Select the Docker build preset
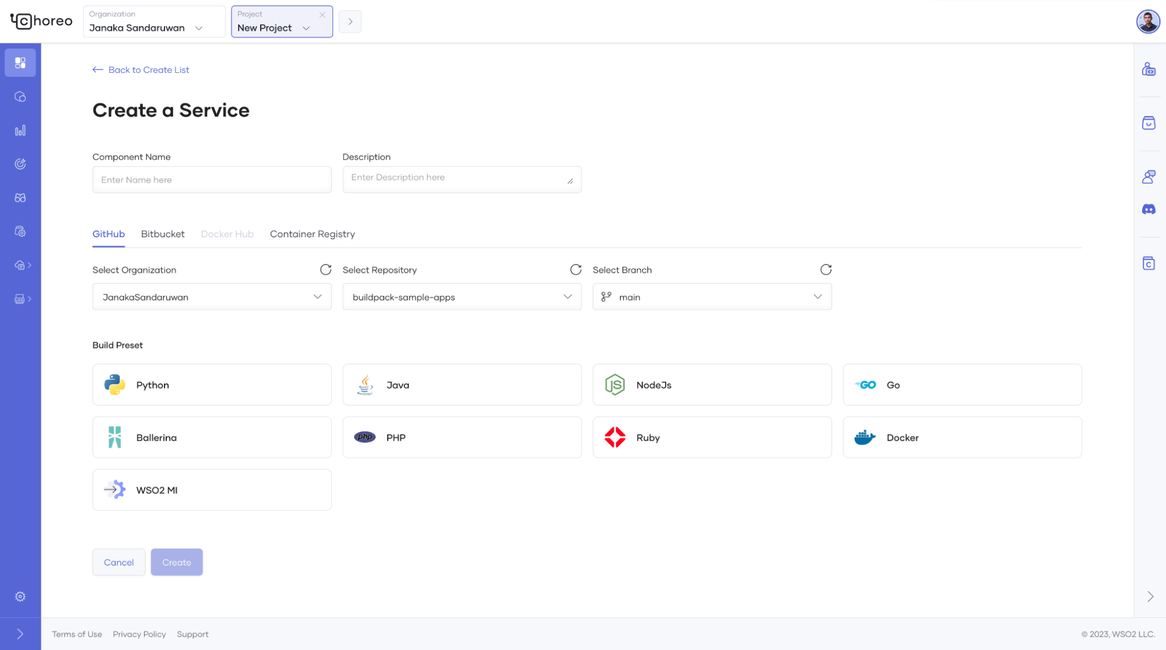Screen dimensions: 1166x650 962,437
